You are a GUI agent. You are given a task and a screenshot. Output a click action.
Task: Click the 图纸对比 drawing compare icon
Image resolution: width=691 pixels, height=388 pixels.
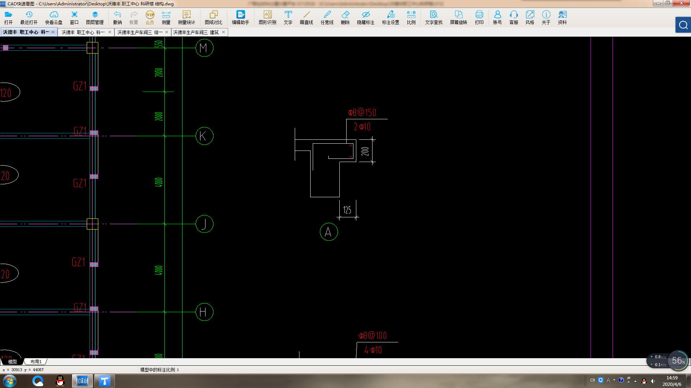tap(213, 17)
